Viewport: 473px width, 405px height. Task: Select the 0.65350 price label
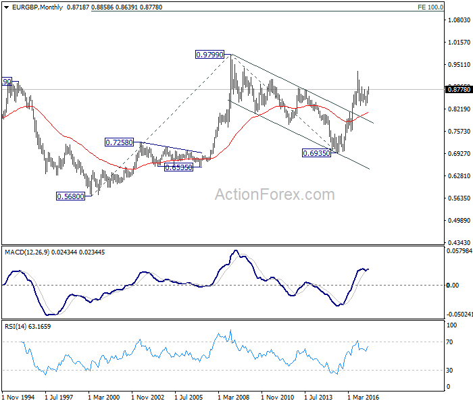point(178,167)
